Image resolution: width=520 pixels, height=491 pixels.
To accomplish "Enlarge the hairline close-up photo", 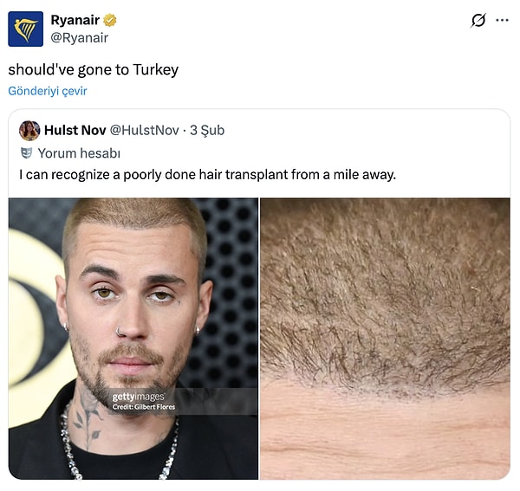I will (x=385, y=339).
